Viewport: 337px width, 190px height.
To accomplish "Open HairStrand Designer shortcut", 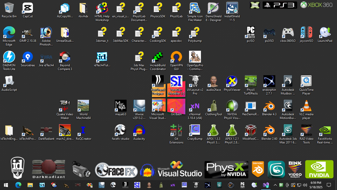I will click(158, 85).
